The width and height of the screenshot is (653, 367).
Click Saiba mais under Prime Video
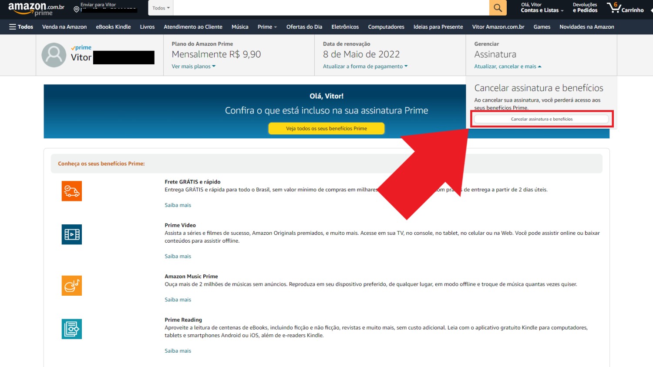click(x=178, y=257)
